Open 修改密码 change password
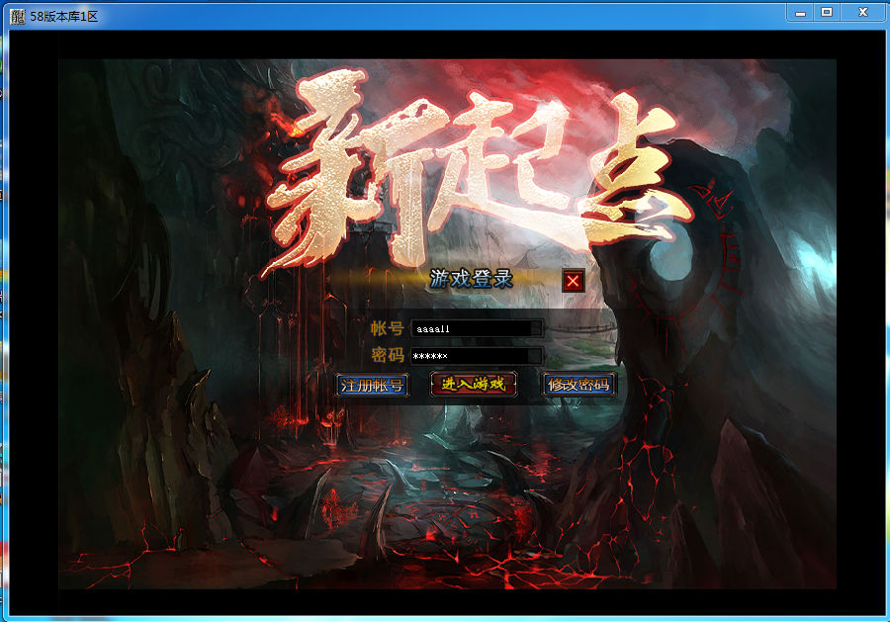 pos(578,385)
